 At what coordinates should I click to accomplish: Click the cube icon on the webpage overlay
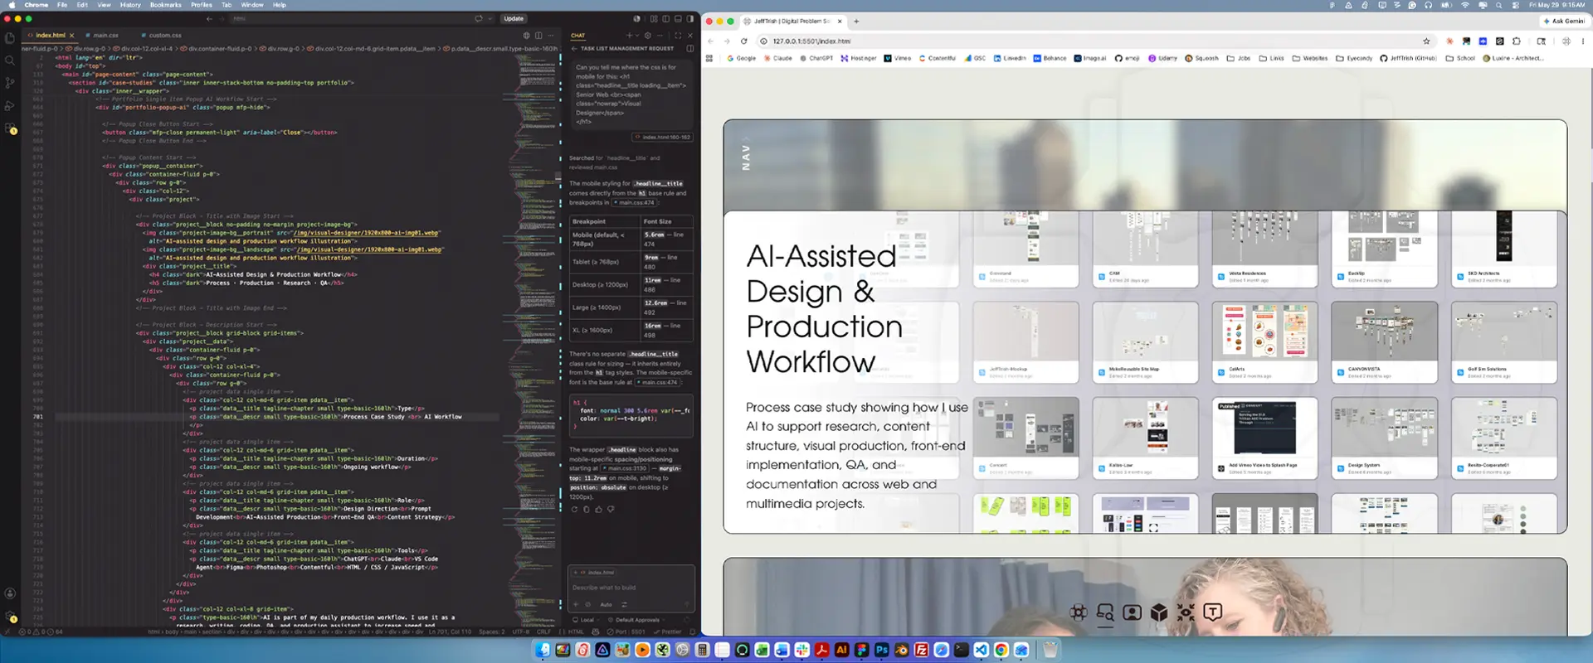point(1159,612)
